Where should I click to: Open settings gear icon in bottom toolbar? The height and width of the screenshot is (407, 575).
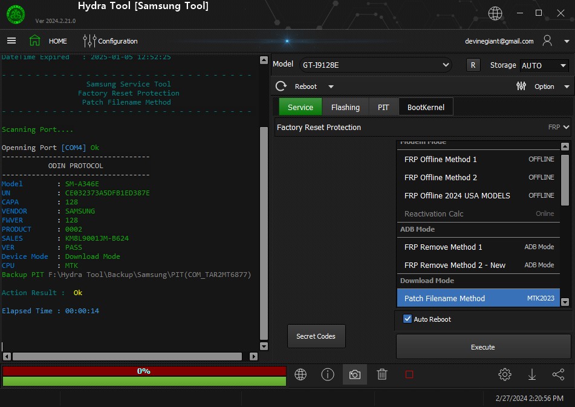pyautogui.click(x=505, y=374)
